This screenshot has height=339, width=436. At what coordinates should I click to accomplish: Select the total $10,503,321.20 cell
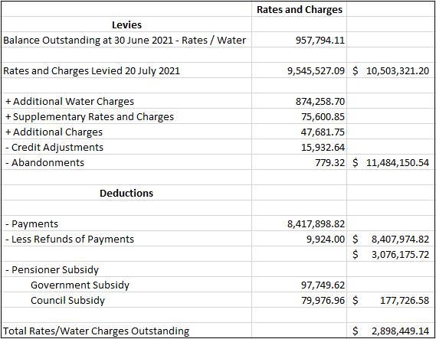(x=391, y=71)
